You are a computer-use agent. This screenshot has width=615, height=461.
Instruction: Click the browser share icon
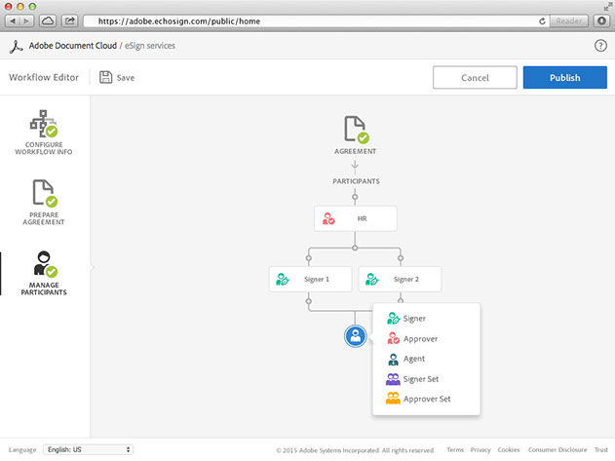[71, 20]
